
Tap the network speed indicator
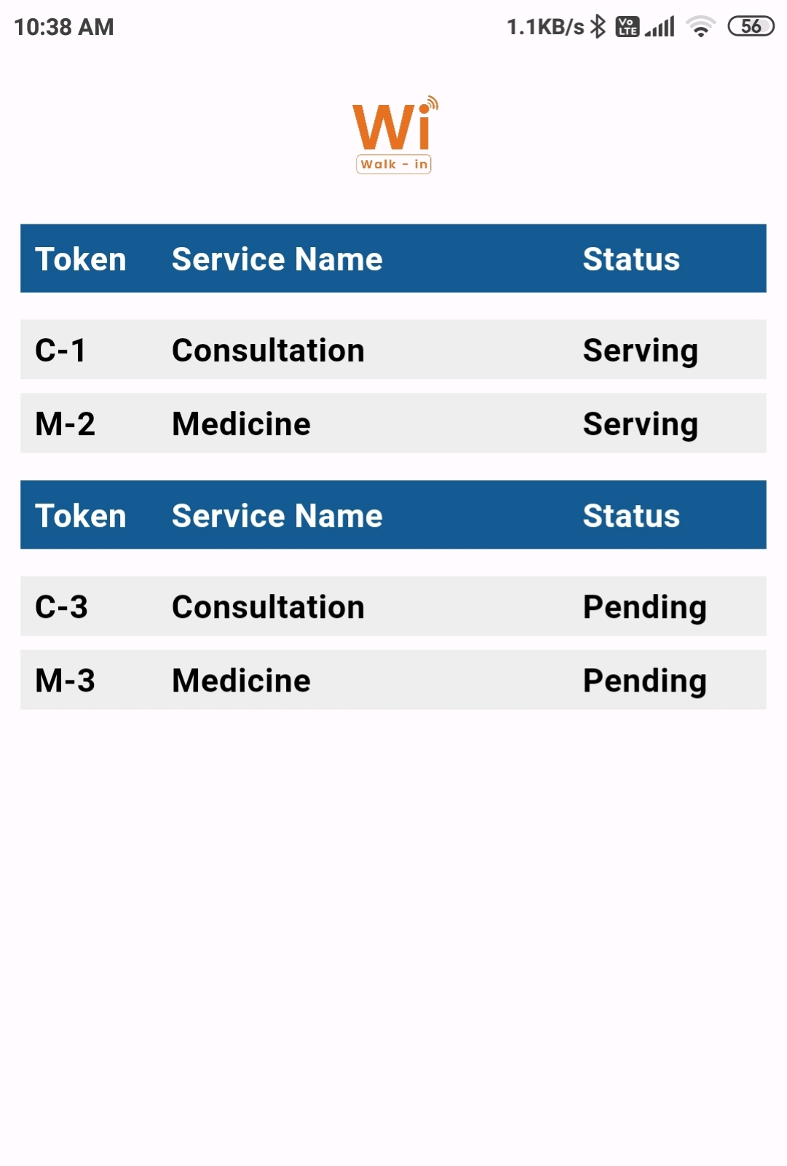pyautogui.click(x=545, y=27)
